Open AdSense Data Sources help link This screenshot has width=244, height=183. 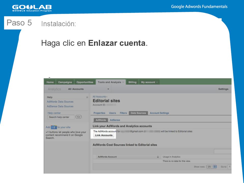point(60,106)
